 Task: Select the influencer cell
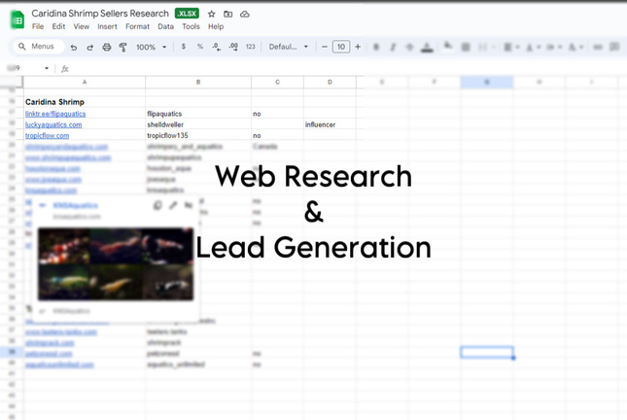point(330,124)
